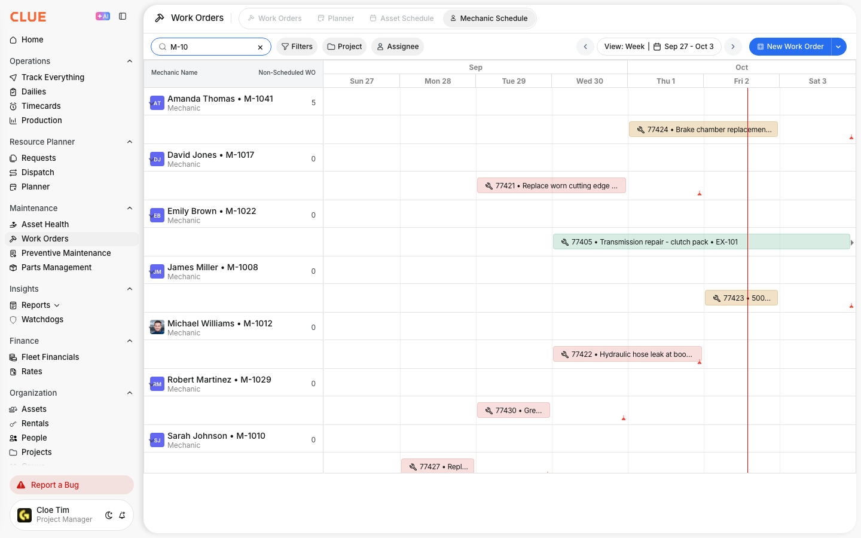
Task: Switch to Work Orders tab
Action: point(274,19)
